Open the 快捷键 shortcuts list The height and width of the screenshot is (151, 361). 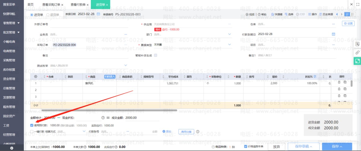[277, 14]
